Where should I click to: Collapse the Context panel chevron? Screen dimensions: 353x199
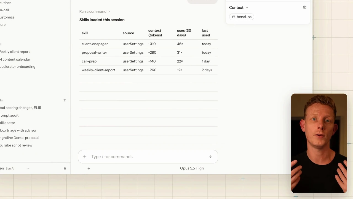[x=247, y=8]
